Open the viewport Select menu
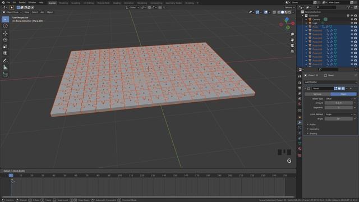359x202 pixels. point(35,12)
